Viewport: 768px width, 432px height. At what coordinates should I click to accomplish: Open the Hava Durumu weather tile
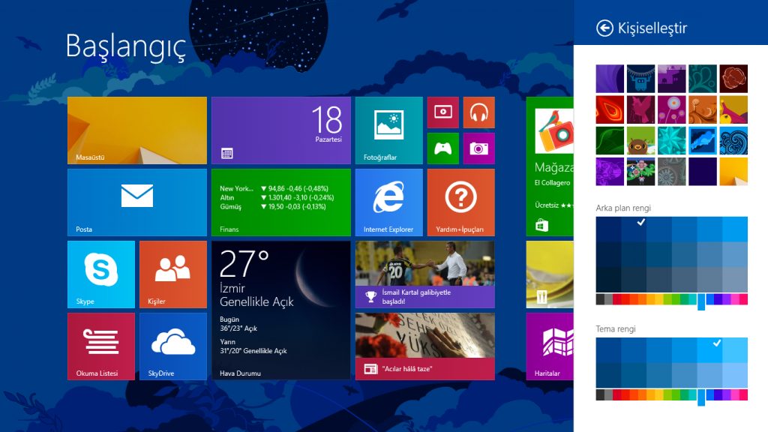[281, 310]
